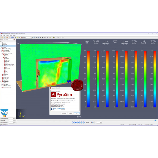Collapse the FDS Results tree node
Image resolution: width=158 pixels, height=158 pixels.
[x=1, y=81]
